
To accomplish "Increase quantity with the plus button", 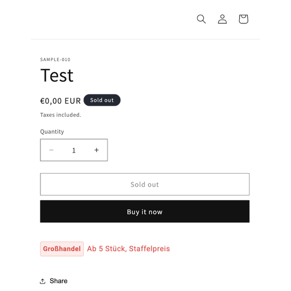I will pos(97,150).
